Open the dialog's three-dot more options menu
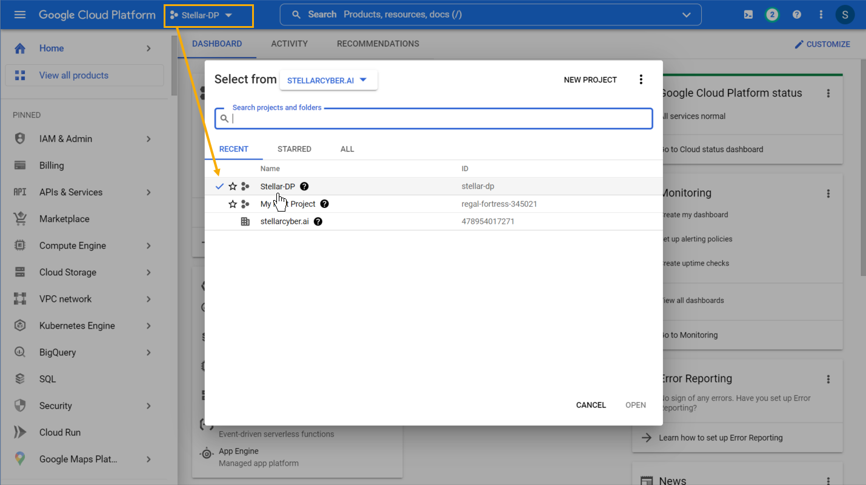Viewport: 866px width, 485px height. click(641, 79)
